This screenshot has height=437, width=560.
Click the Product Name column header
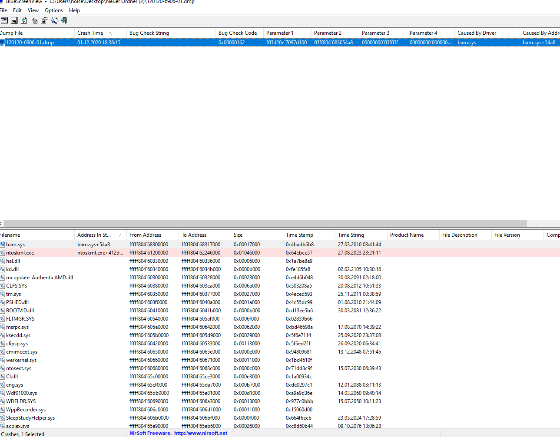(x=413, y=235)
